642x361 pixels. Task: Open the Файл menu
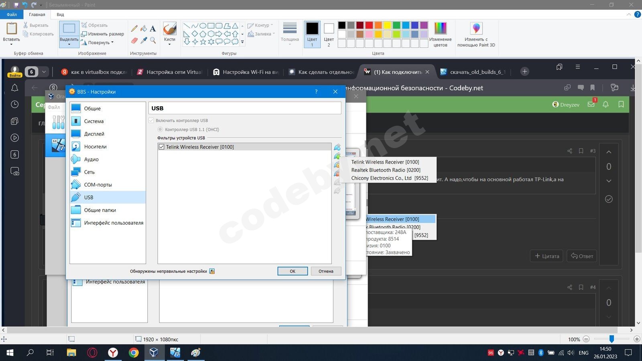tap(12, 14)
